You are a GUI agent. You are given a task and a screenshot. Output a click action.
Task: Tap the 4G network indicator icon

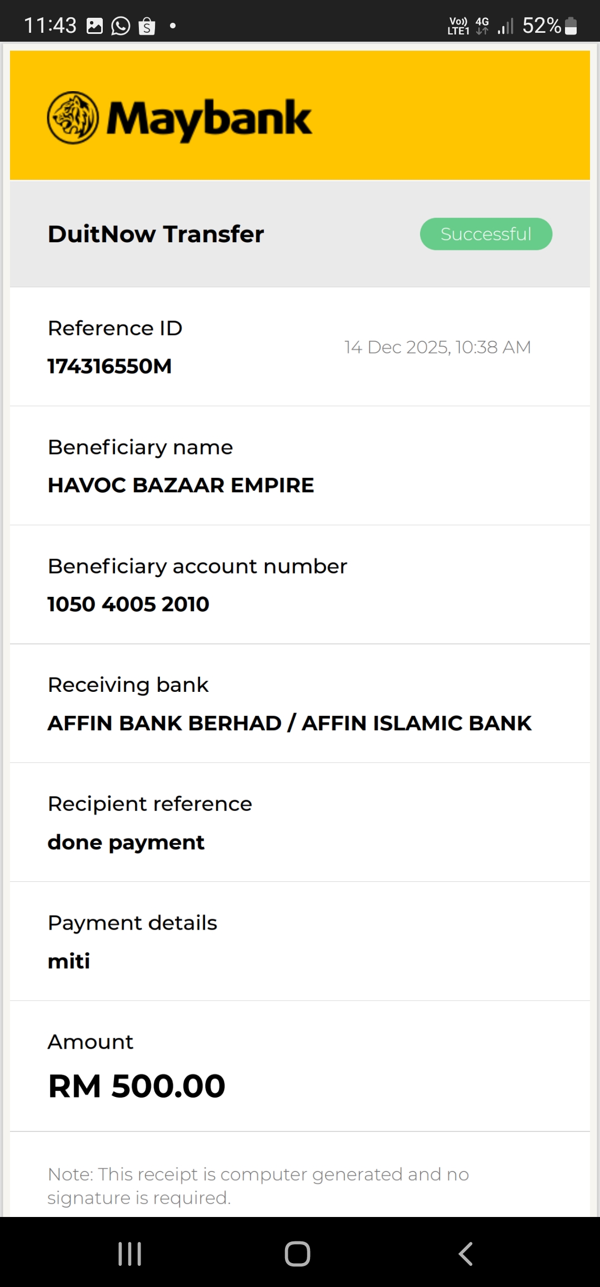tap(482, 26)
